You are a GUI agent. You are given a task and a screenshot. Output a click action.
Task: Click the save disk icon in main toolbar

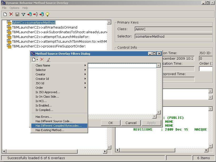(17, 14)
